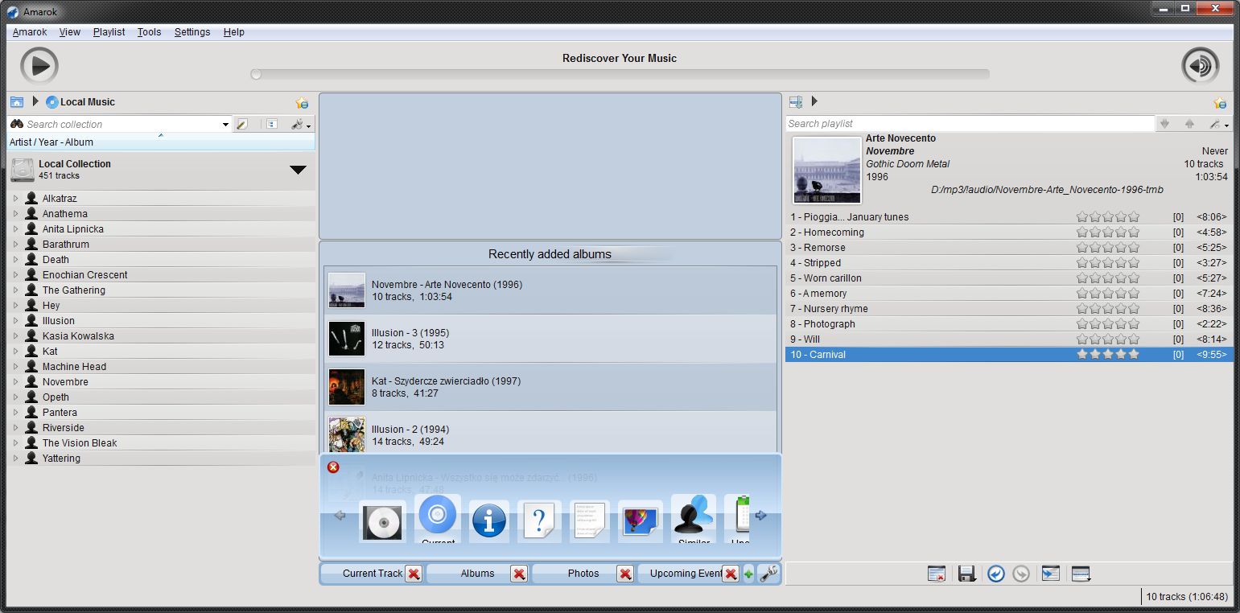
Task: Select artist The Vision Bleak
Action: tap(80, 443)
